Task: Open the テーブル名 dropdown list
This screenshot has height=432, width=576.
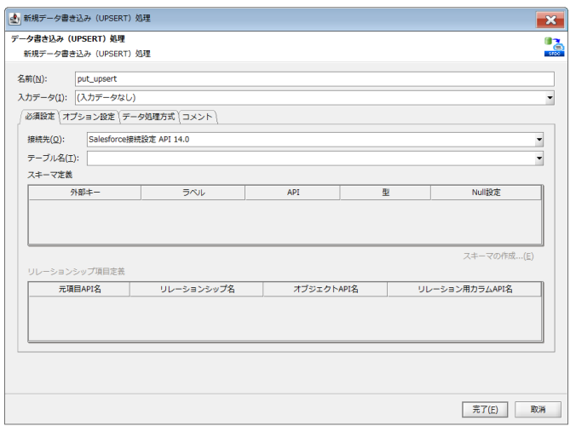Action: [539, 158]
